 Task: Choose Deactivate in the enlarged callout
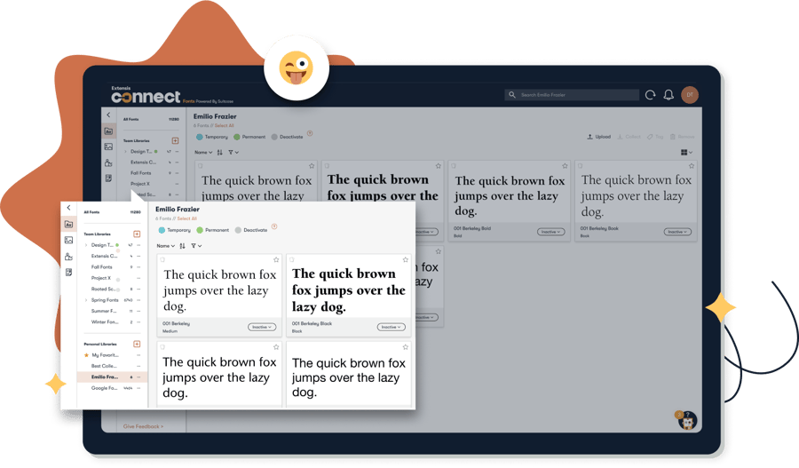pos(250,230)
